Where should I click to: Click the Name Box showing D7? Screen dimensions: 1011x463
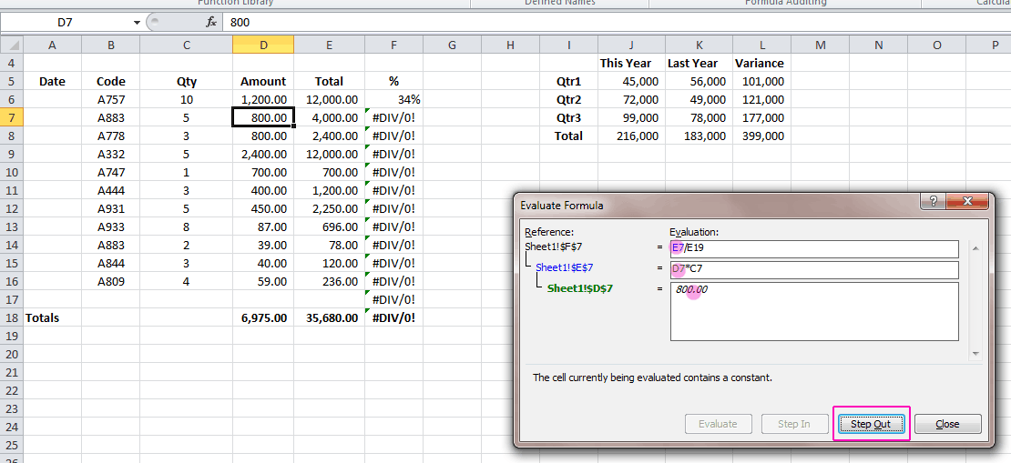point(64,22)
